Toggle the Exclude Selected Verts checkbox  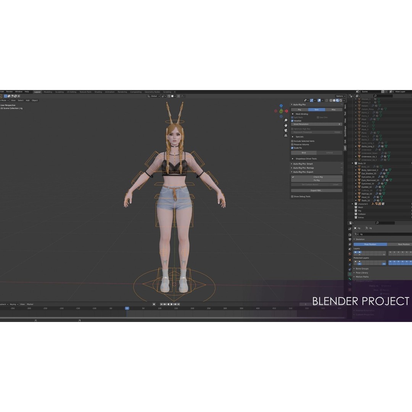[292, 141]
